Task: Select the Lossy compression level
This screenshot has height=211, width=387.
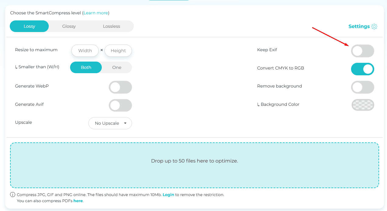Action: tap(29, 26)
